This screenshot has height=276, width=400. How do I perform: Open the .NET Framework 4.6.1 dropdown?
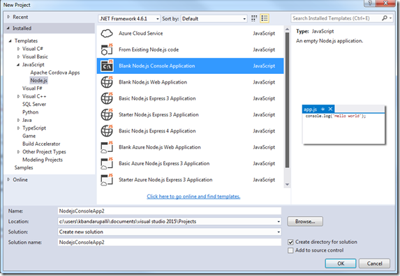click(129, 19)
